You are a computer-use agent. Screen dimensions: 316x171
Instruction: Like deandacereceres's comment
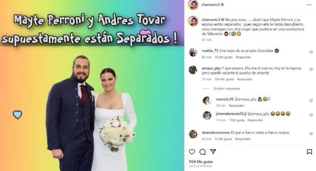pos(311,134)
